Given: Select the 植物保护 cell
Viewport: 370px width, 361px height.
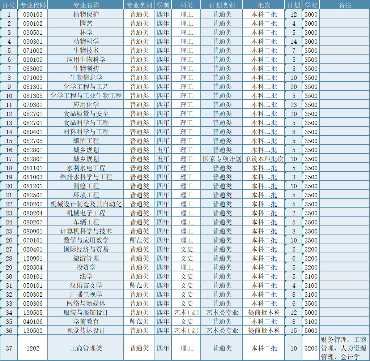Looking at the screenshot, I should (x=86, y=14).
